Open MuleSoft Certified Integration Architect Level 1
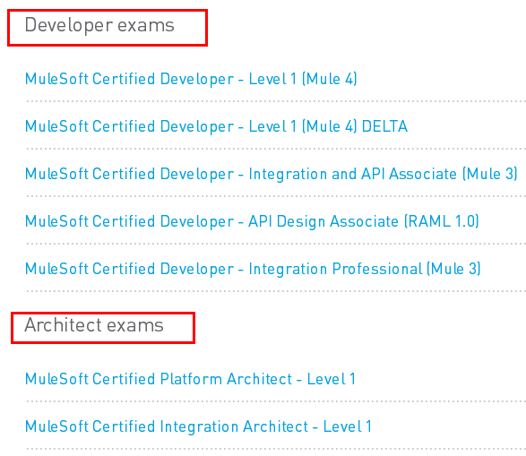The height and width of the screenshot is (456, 526). tap(198, 426)
